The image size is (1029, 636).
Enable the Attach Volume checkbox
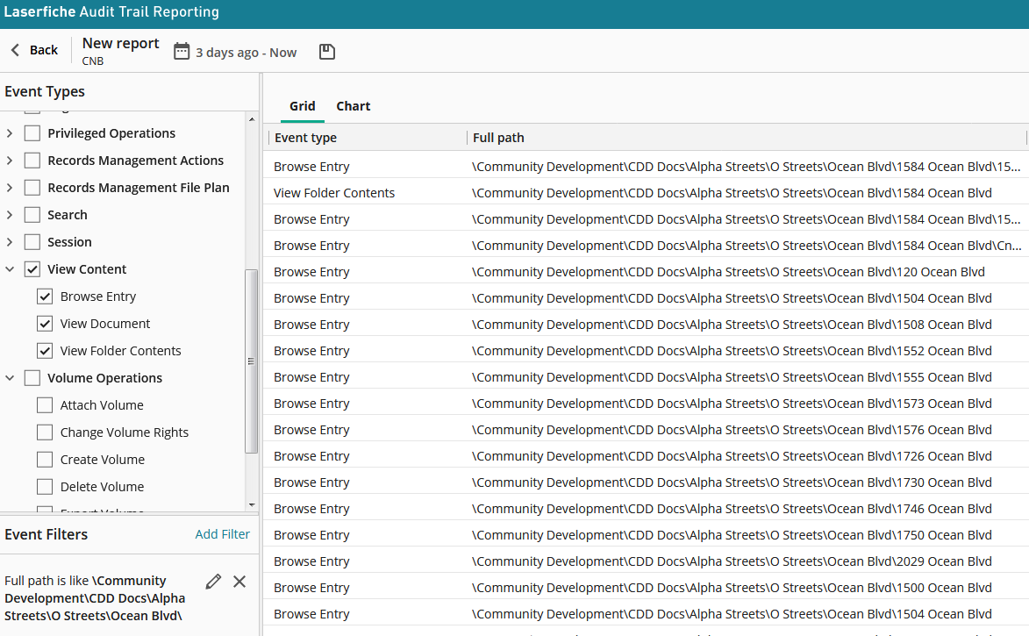point(45,405)
